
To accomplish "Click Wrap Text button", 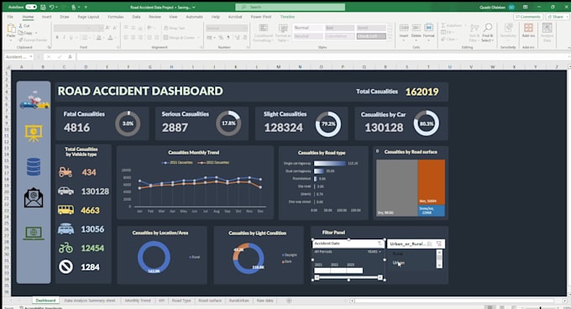I will pyautogui.click(x=175, y=28).
